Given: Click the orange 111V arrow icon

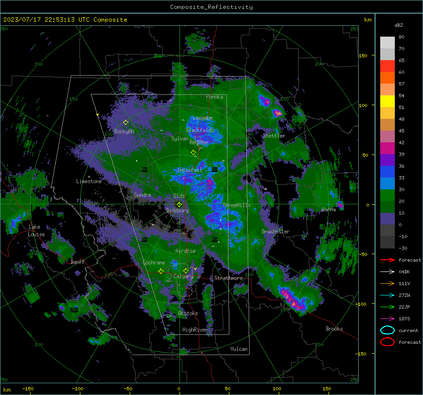Looking at the screenshot, I should (387, 283).
